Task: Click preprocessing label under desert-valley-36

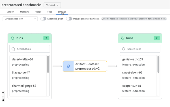Action: (x=21, y=65)
